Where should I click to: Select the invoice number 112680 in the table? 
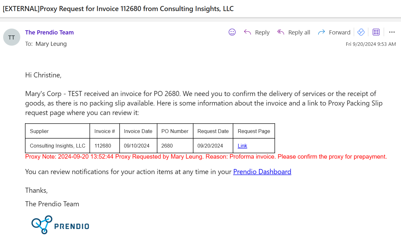[x=105, y=146]
